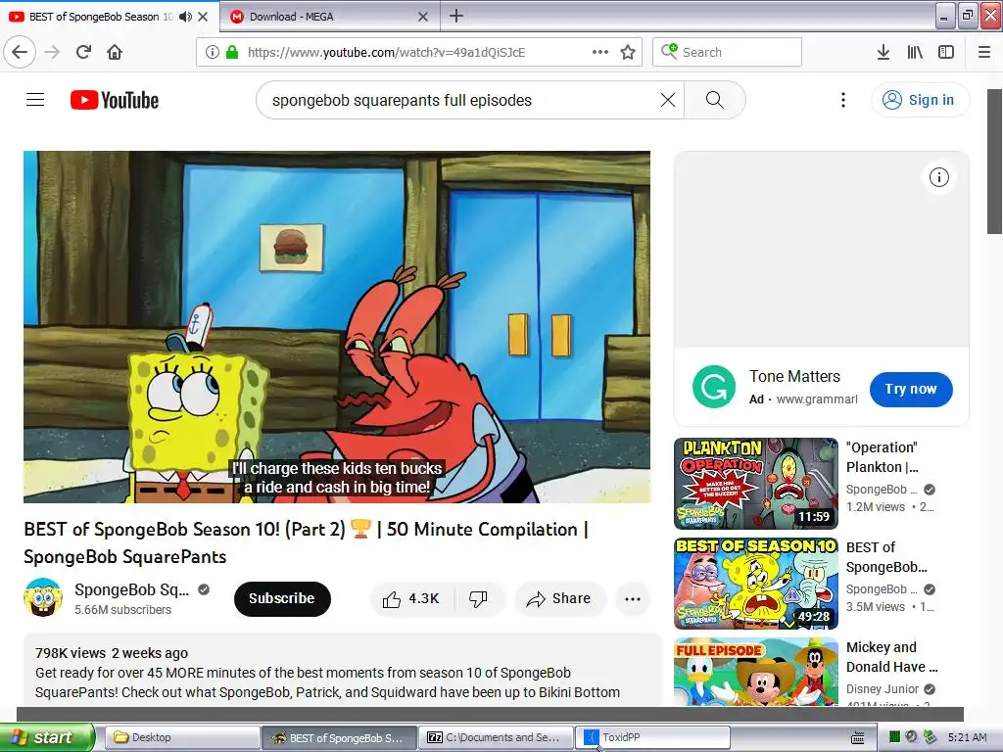
Task: Open the on-screen keyboard tray icon
Action: coord(858,738)
